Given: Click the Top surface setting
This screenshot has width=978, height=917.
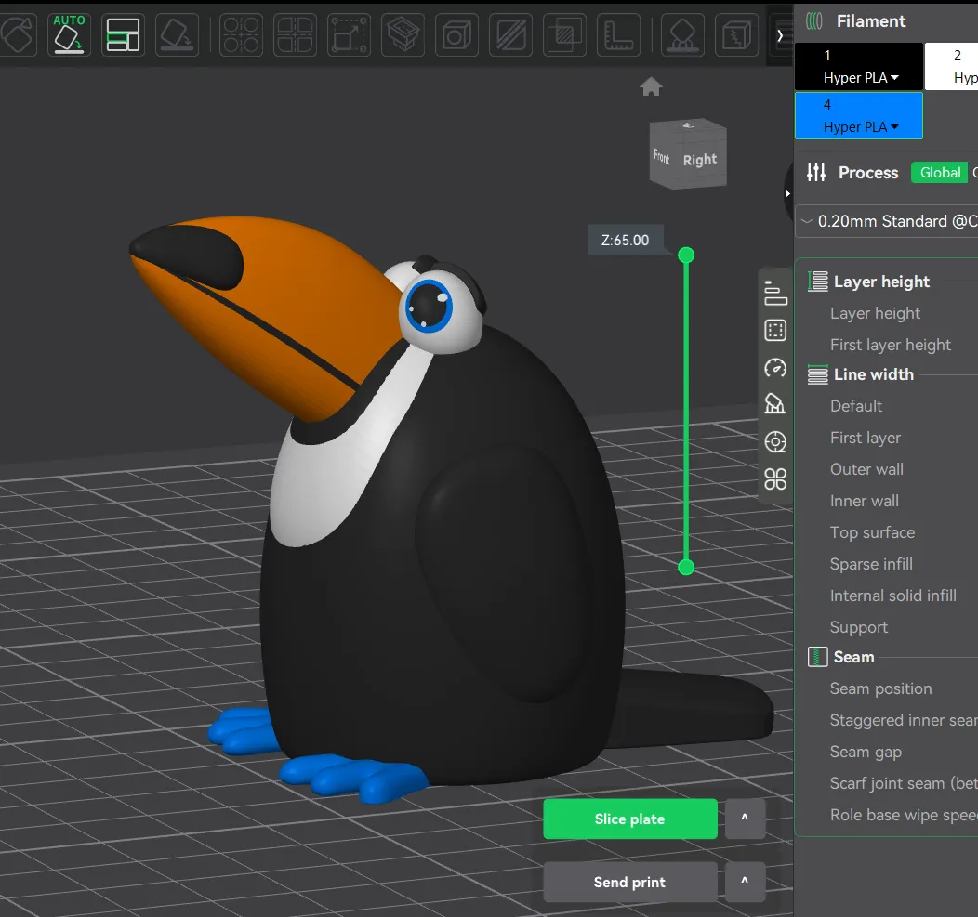Looking at the screenshot, I should [x=872, y=532].
